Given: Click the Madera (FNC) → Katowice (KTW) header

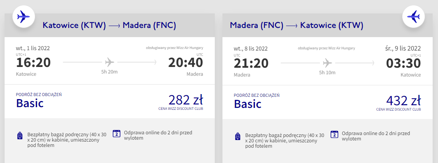Looking at the screenshot, I should (297, 26).
